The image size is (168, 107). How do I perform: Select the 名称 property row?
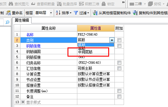point(49,34)
